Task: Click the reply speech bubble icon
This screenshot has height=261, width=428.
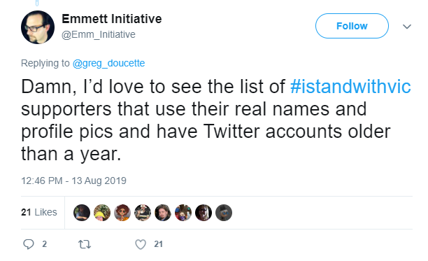Action: 29,244
